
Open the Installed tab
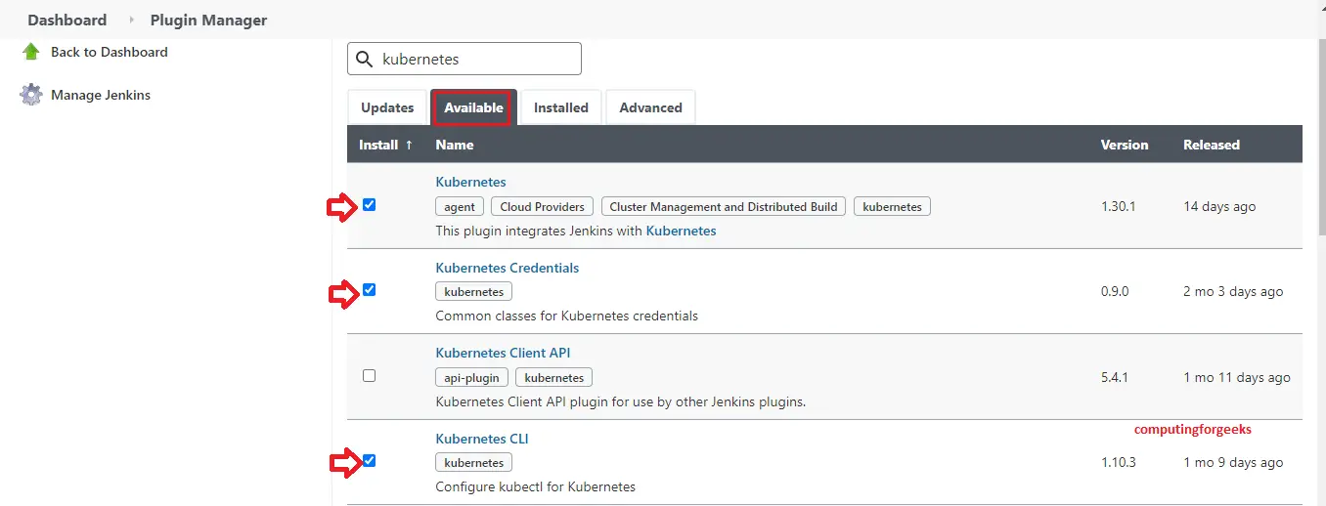click(x=561, y=107)
